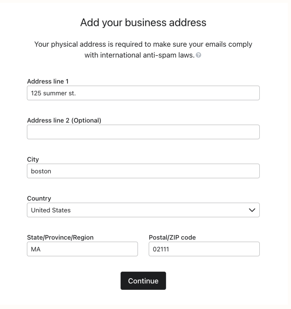The image size is (291, 309).
Task: Click the 'Add your business address' heading
Action: [143, 23]
